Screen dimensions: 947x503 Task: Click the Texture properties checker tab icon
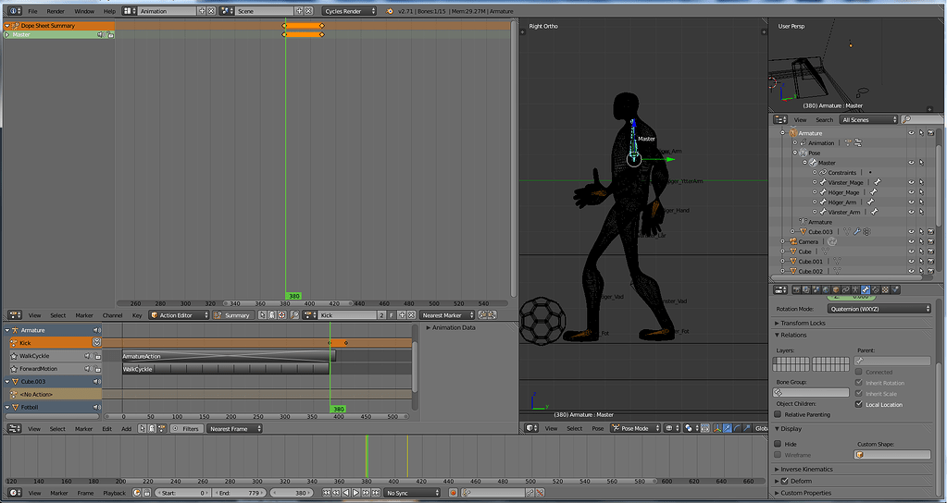point(885,290)
